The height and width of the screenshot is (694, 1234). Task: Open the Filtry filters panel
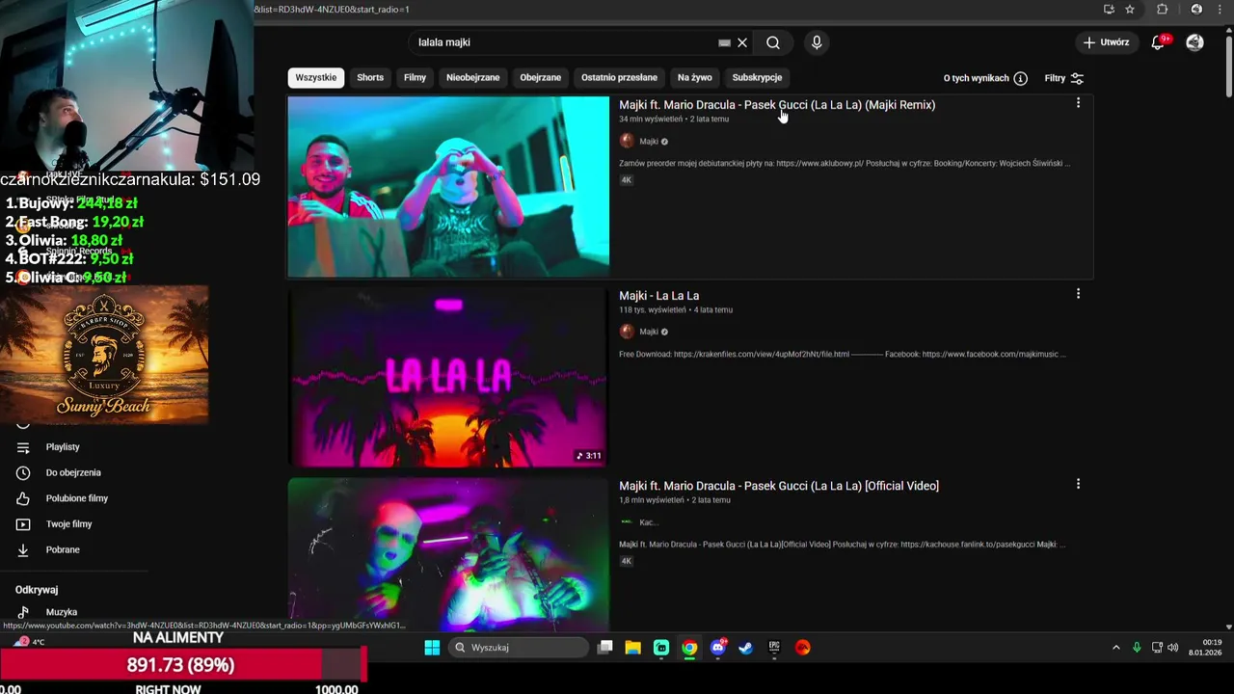[1063, 78]
